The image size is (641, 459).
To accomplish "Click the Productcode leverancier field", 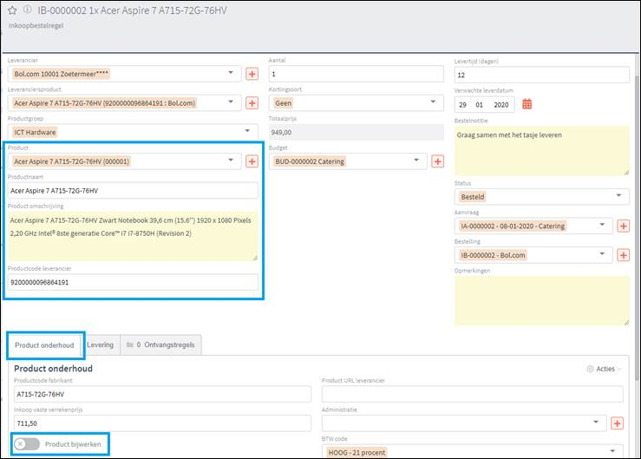I will [133, 282].
